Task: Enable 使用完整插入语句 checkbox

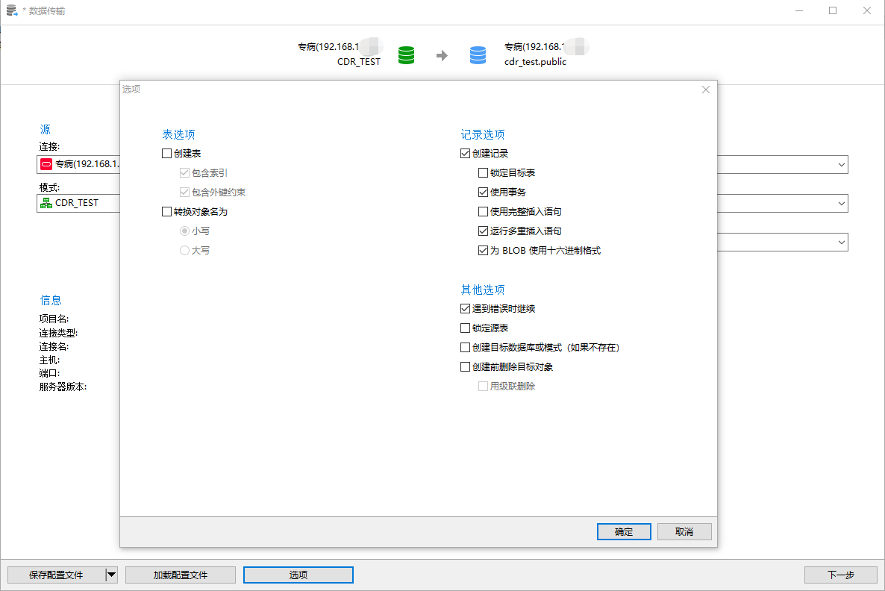Action: (483, 212)
